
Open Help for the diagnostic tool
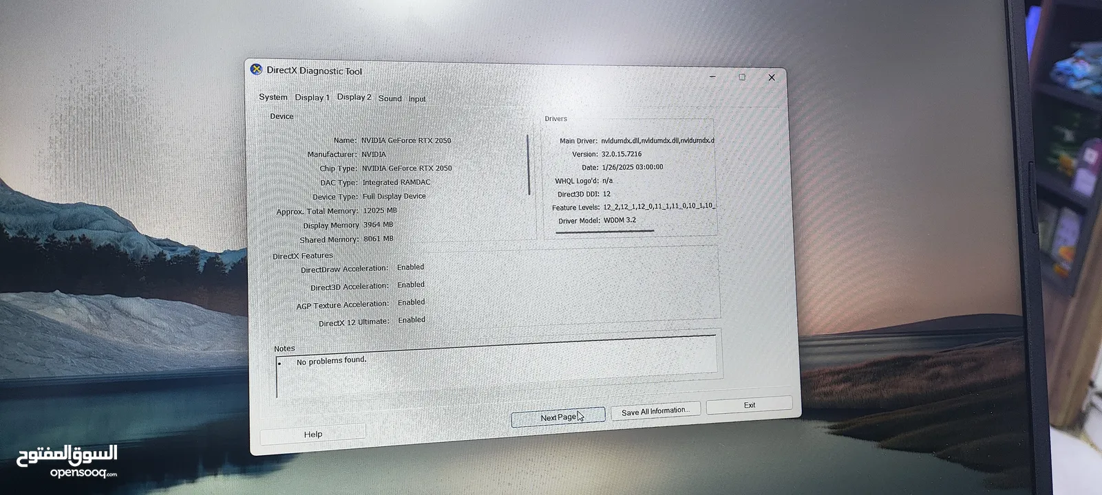coord(313,434)
